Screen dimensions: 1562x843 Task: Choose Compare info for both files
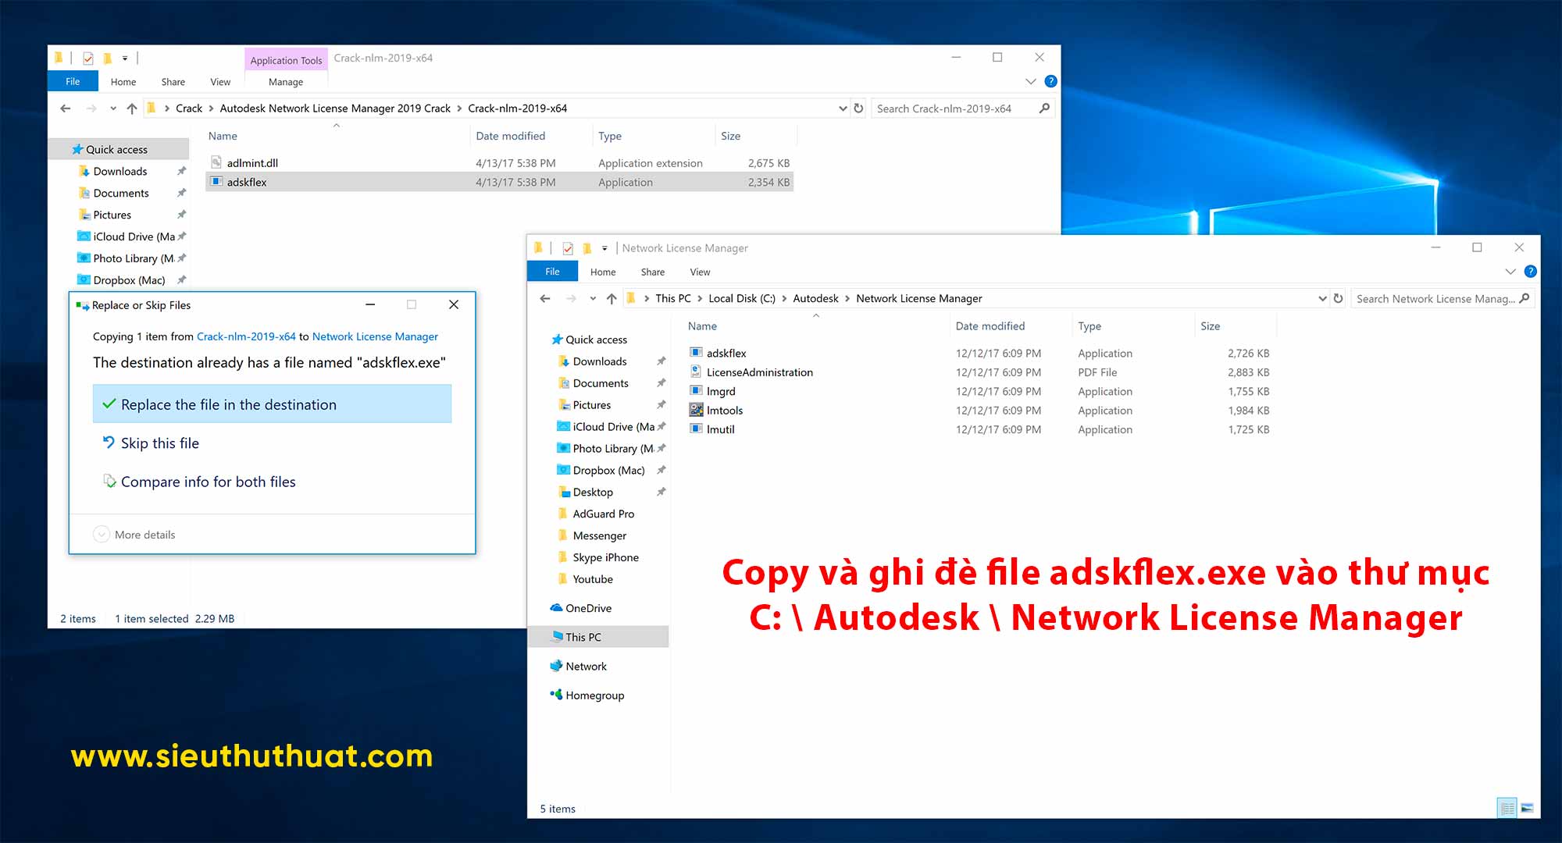[x=209, y=481]
